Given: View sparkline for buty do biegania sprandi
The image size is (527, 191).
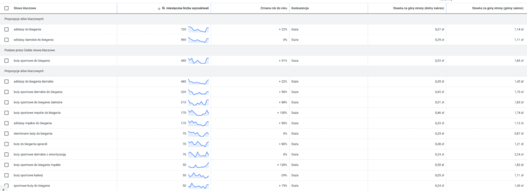Looking at the screenshot, I should click(199, 144).
